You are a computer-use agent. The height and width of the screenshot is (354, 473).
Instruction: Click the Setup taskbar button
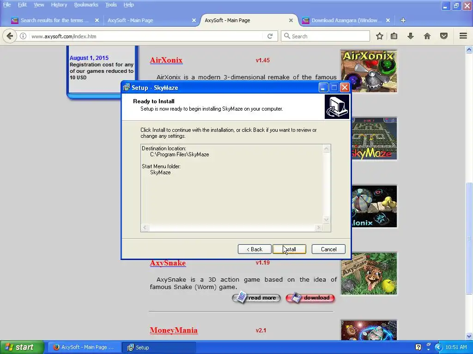159,348
